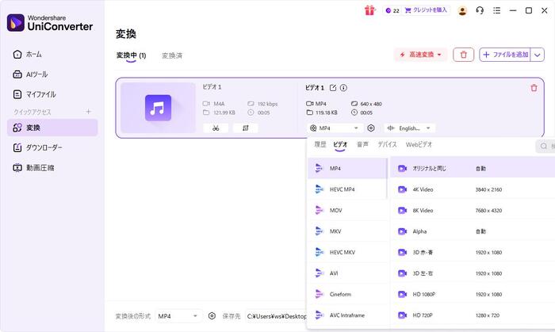Open the 変換後の形式 MP4 dropdown at bottom
This screenshot has height=332, width=555.
[178, 315]
